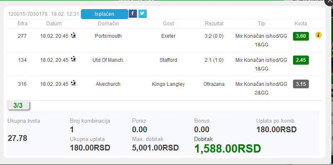Click the Otkazana result text

coord(214,84)
